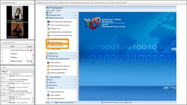The height and width of the screenshot is (105, 187).
Task: Click Окна in the status bar
Action: (x=47, y=102)
